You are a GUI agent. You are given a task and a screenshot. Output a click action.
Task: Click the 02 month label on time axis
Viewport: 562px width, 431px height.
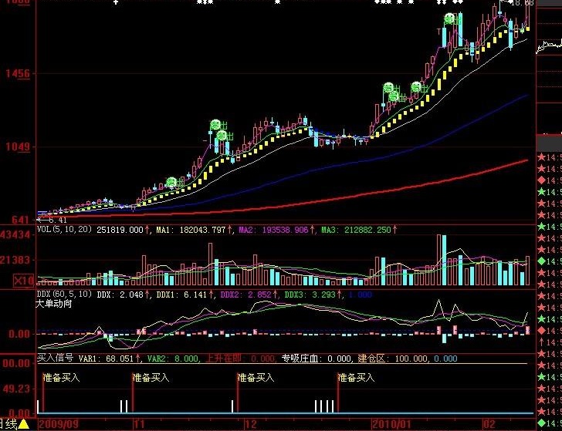(x=489, y=423)
